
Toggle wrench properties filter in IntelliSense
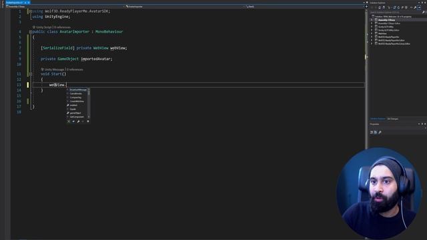tap(79, 121)
